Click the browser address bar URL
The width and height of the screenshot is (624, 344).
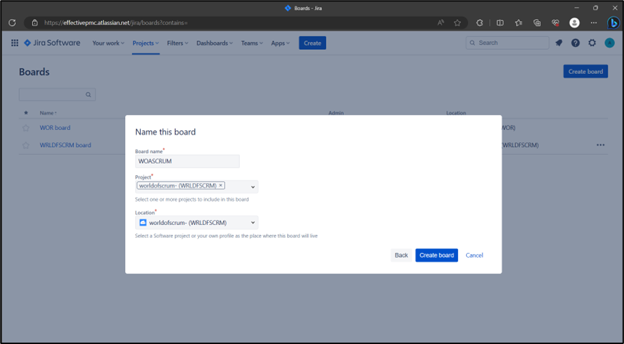click(x=116, y=23)
